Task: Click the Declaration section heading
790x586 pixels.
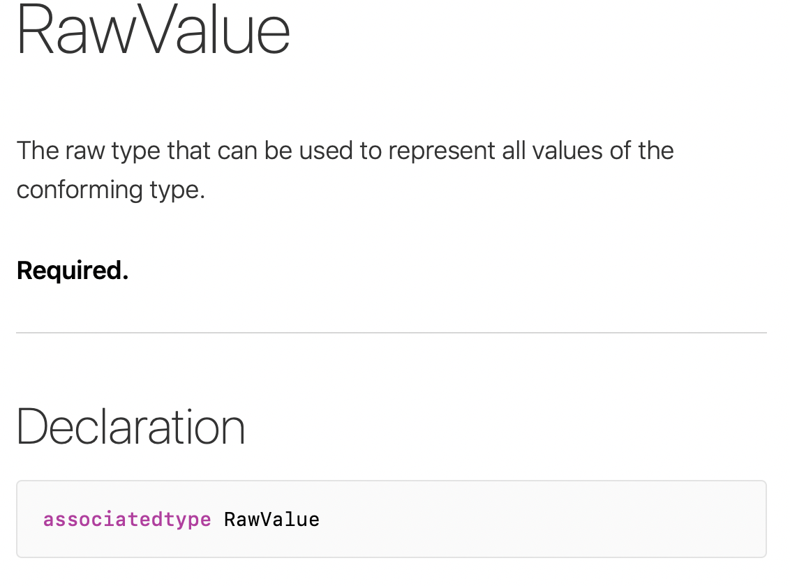Action: [131, 427]
